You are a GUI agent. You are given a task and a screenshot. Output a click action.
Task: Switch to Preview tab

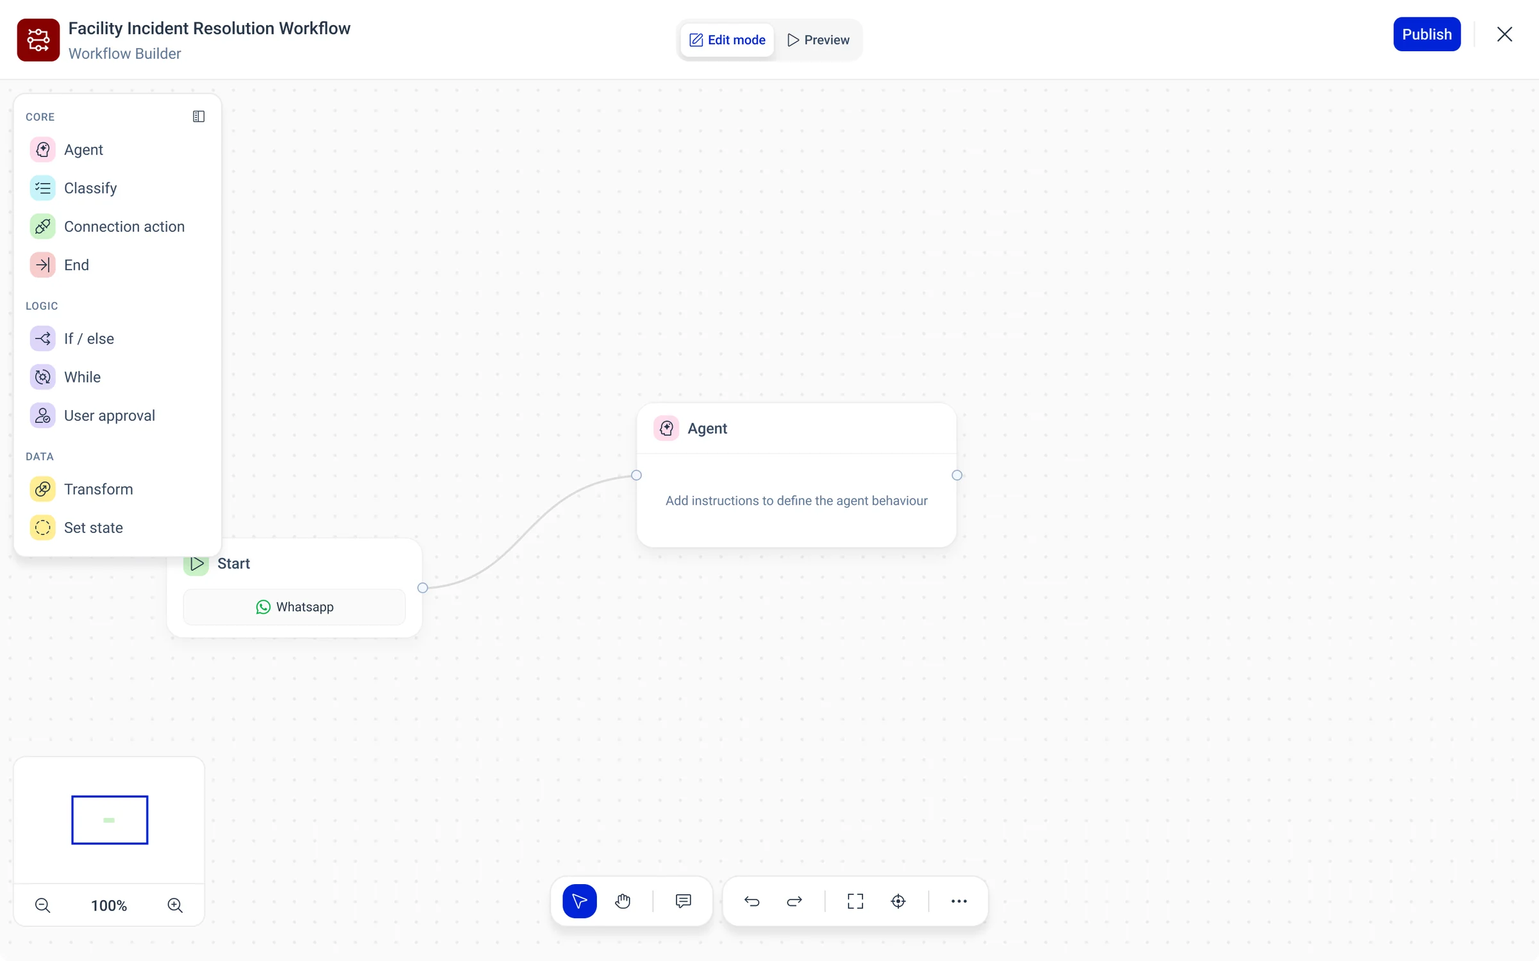818,40
